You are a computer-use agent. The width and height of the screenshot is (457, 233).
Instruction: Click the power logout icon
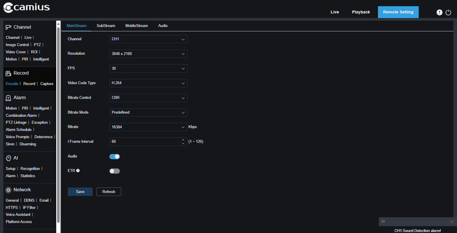click(449, 12)
